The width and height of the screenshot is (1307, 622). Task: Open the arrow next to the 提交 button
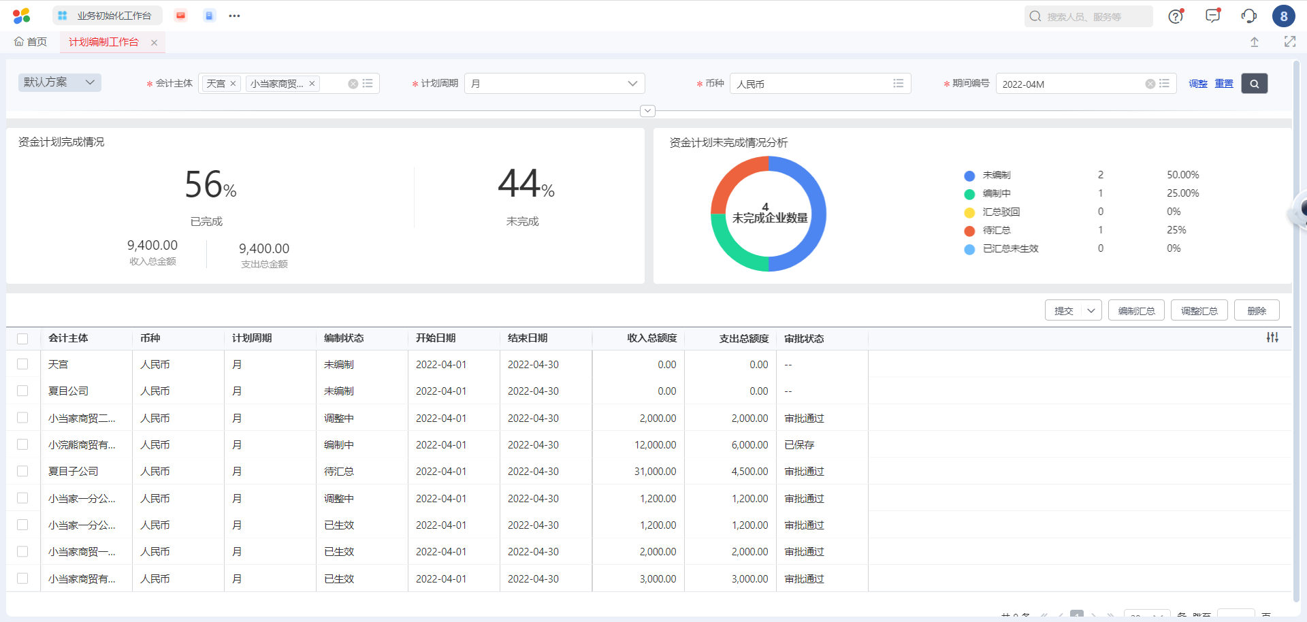point(1091,310)
